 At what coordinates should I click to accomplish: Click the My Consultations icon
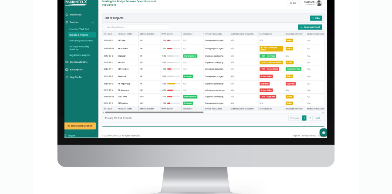point(67,62)
